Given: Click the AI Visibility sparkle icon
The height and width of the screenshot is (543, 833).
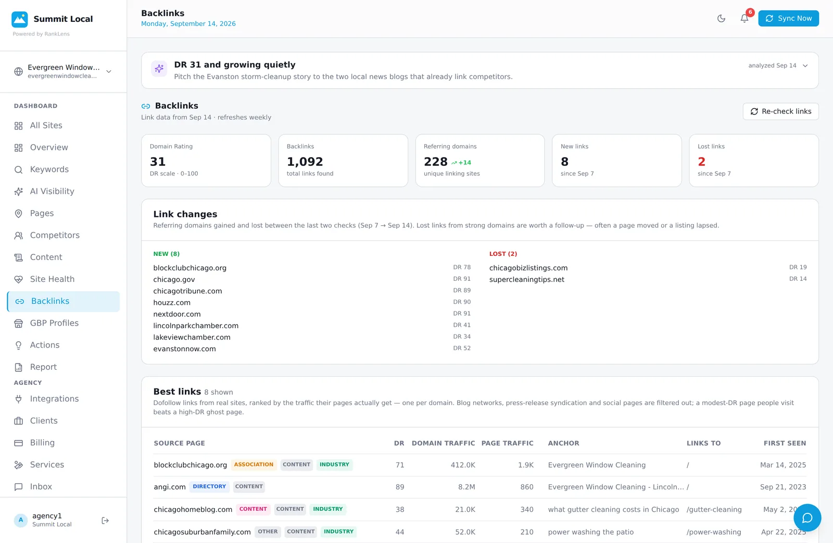Looking at the screenshot, I should point(19,191).
